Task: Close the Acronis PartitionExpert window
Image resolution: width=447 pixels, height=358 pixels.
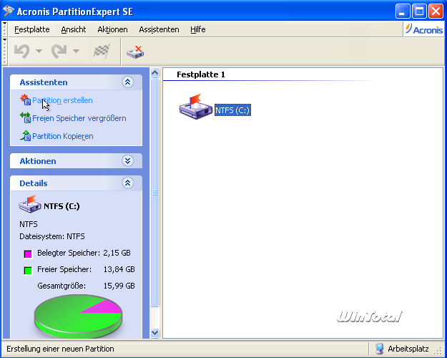Action: [436, 11]
